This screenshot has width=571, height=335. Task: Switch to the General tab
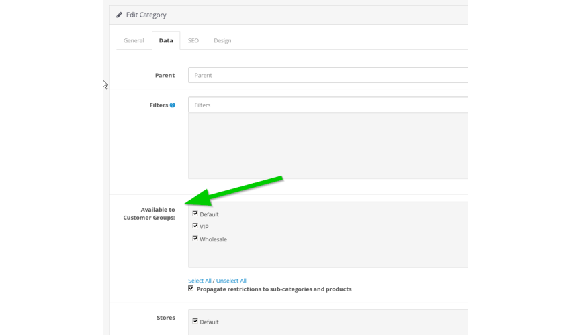(134, 40)
